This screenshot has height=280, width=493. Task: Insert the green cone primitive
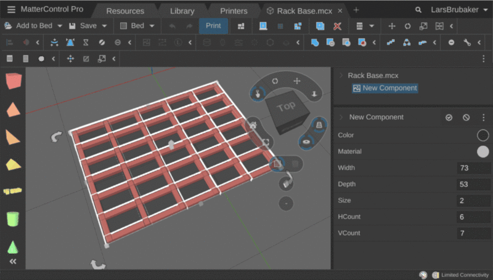tap(12, 247)
